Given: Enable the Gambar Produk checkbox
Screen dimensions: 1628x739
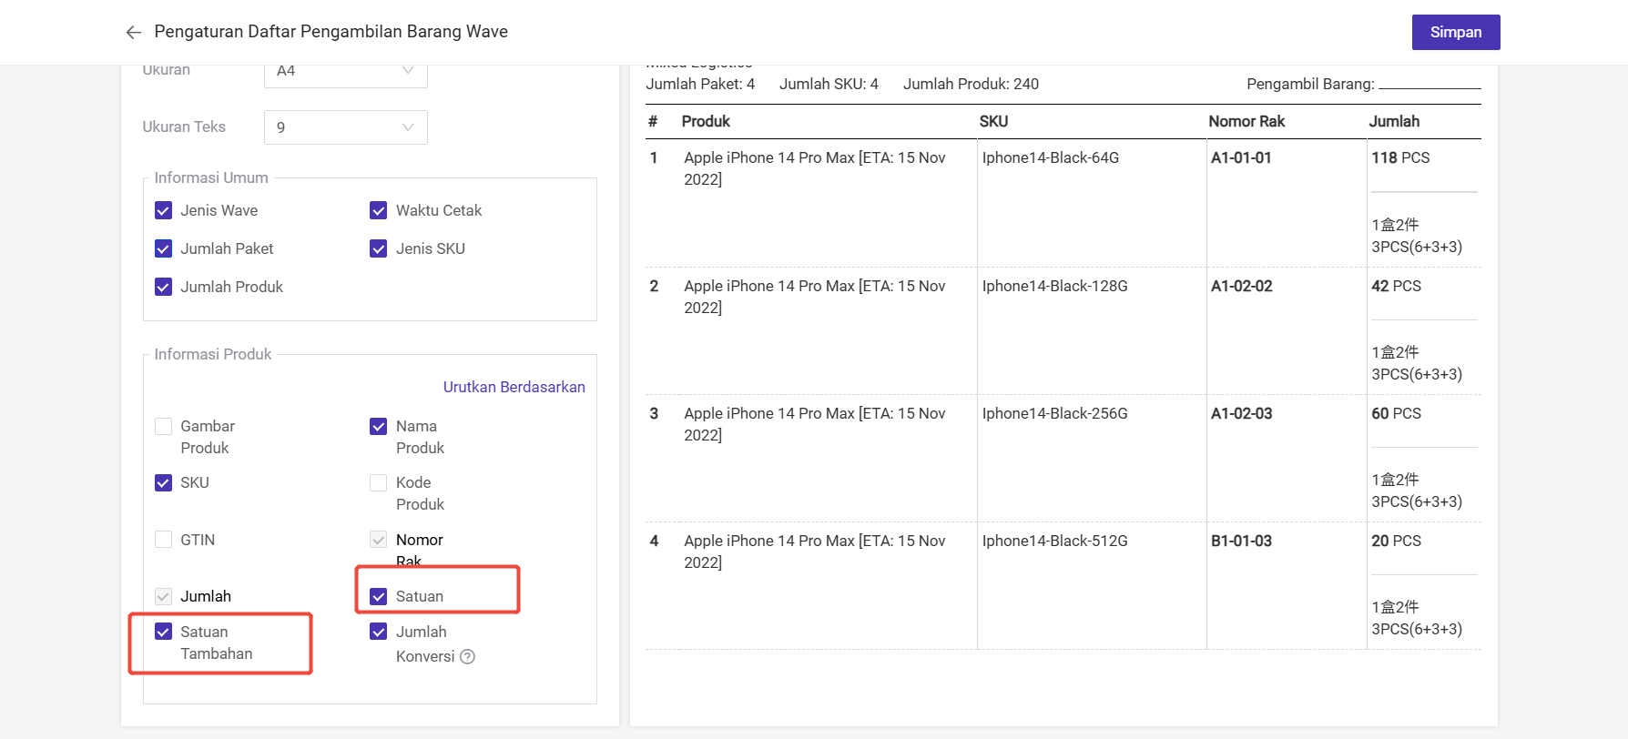Looking at the screenshot, I should coord(164,426).
